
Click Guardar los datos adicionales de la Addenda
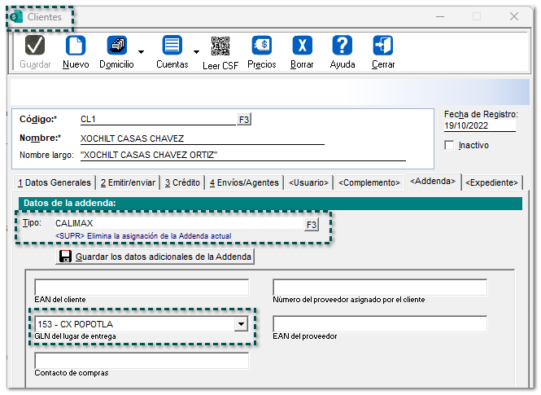click(x=155, y=257)
